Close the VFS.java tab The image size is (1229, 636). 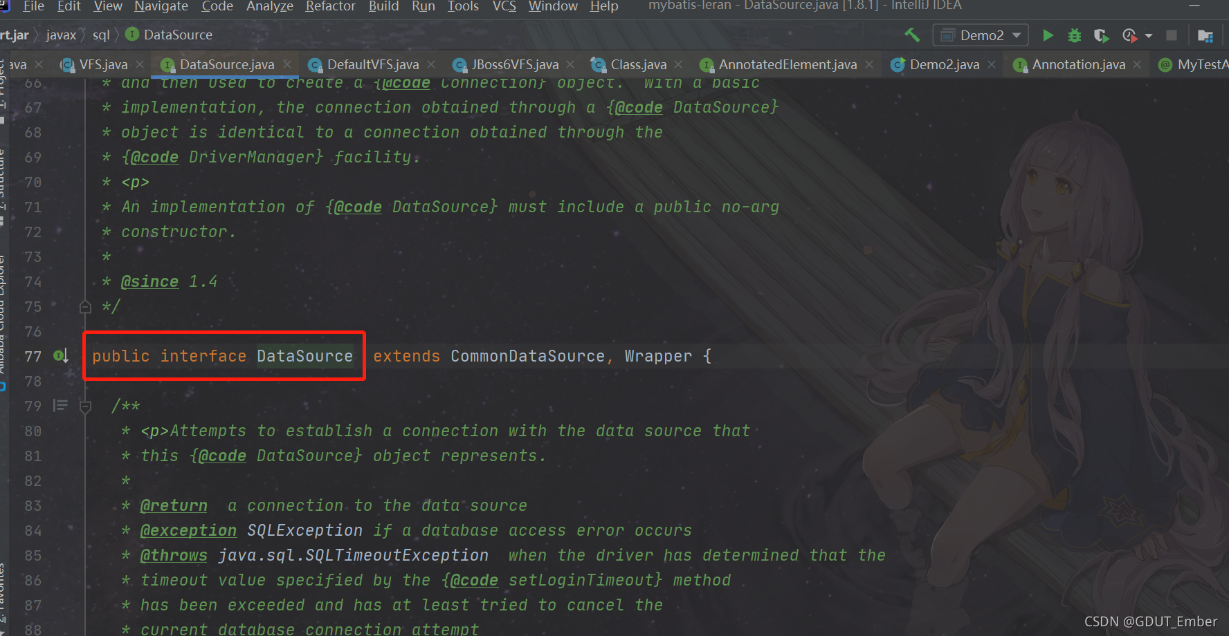tap(140, 64)
